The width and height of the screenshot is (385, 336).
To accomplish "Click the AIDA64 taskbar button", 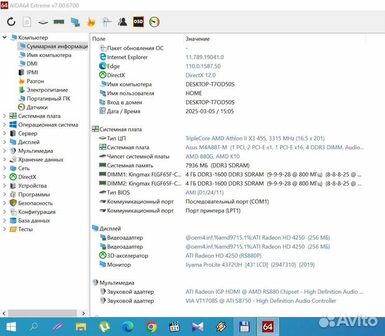I will coord(268,327).
